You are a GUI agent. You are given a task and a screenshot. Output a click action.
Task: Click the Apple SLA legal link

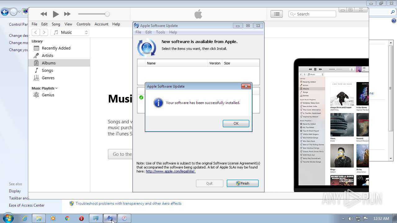171,171
